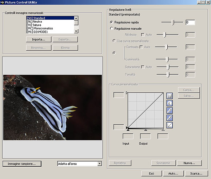The height and width of the screenshot is (179, 211).
Task: Click the list scroll down arrow
Action: pos(76,31)
